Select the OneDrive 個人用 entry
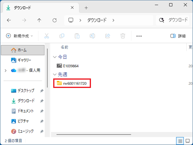Viewport: 193px width, 145px height. click(x=26, y=71)
